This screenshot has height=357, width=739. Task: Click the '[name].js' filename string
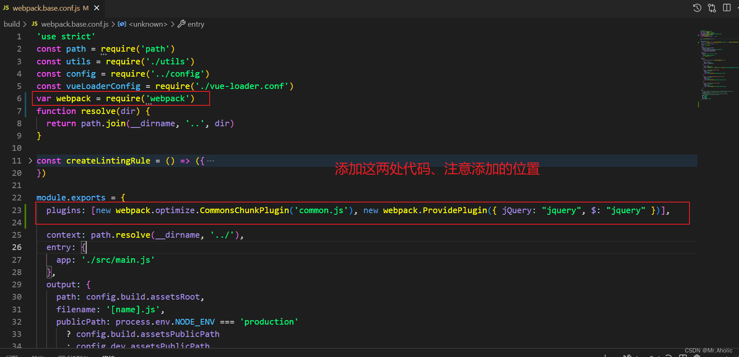[133, 309]
